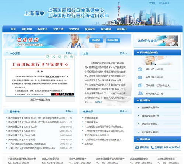Switch language to 中文版

coord(152,3)
